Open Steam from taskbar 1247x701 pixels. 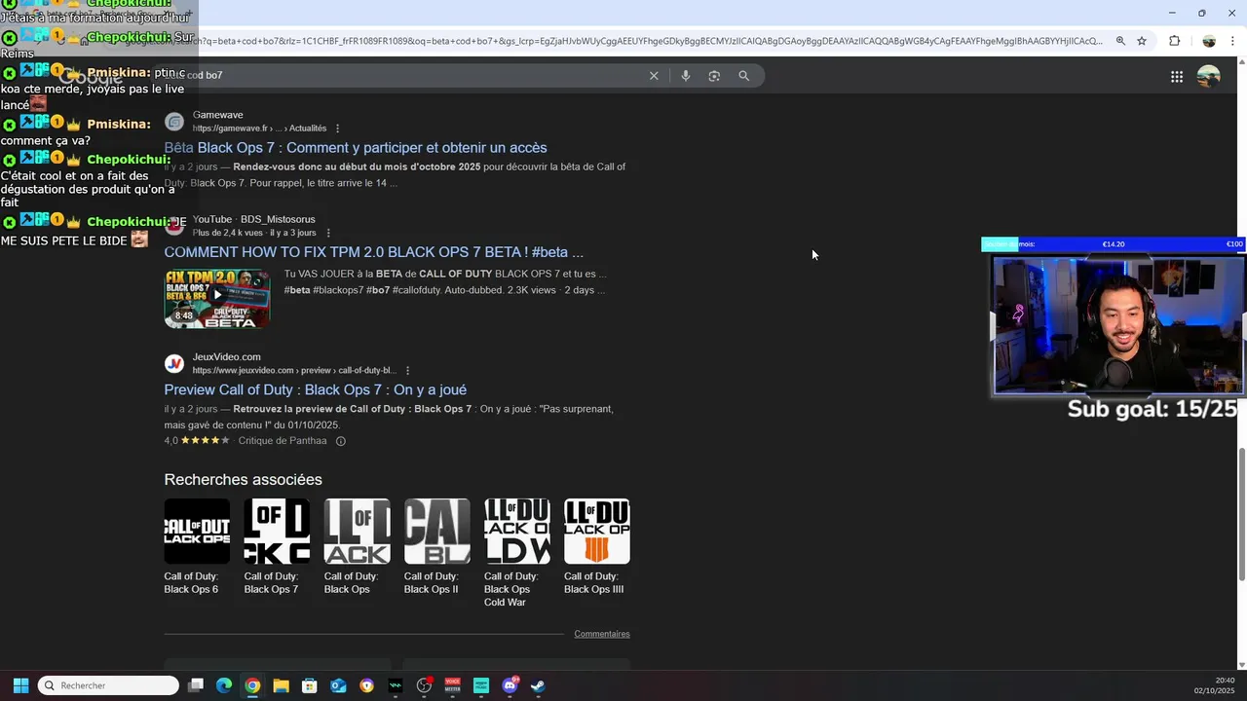[538, 685]
